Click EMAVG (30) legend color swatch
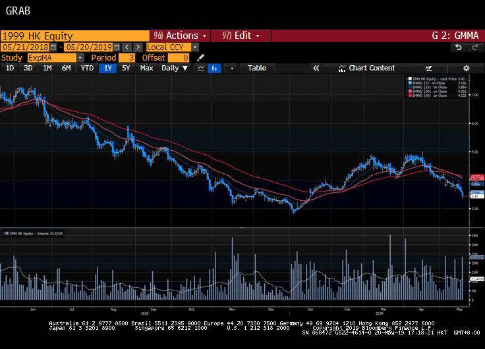 pos(410,91)
